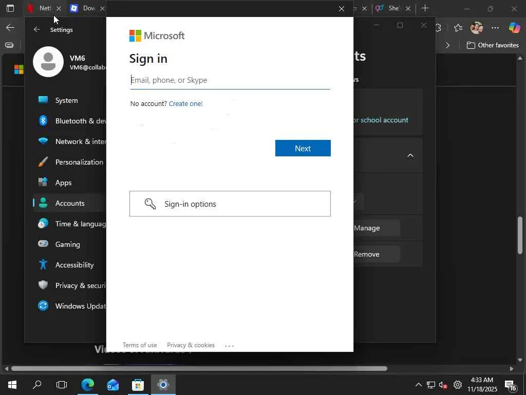
Task: Expand favorites bar overflow chevron
Action: coord(448,45)
